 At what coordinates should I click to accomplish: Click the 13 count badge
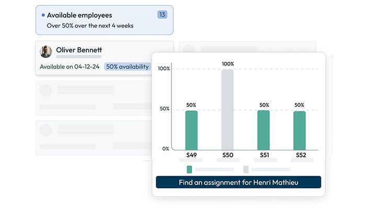[163, 15]
